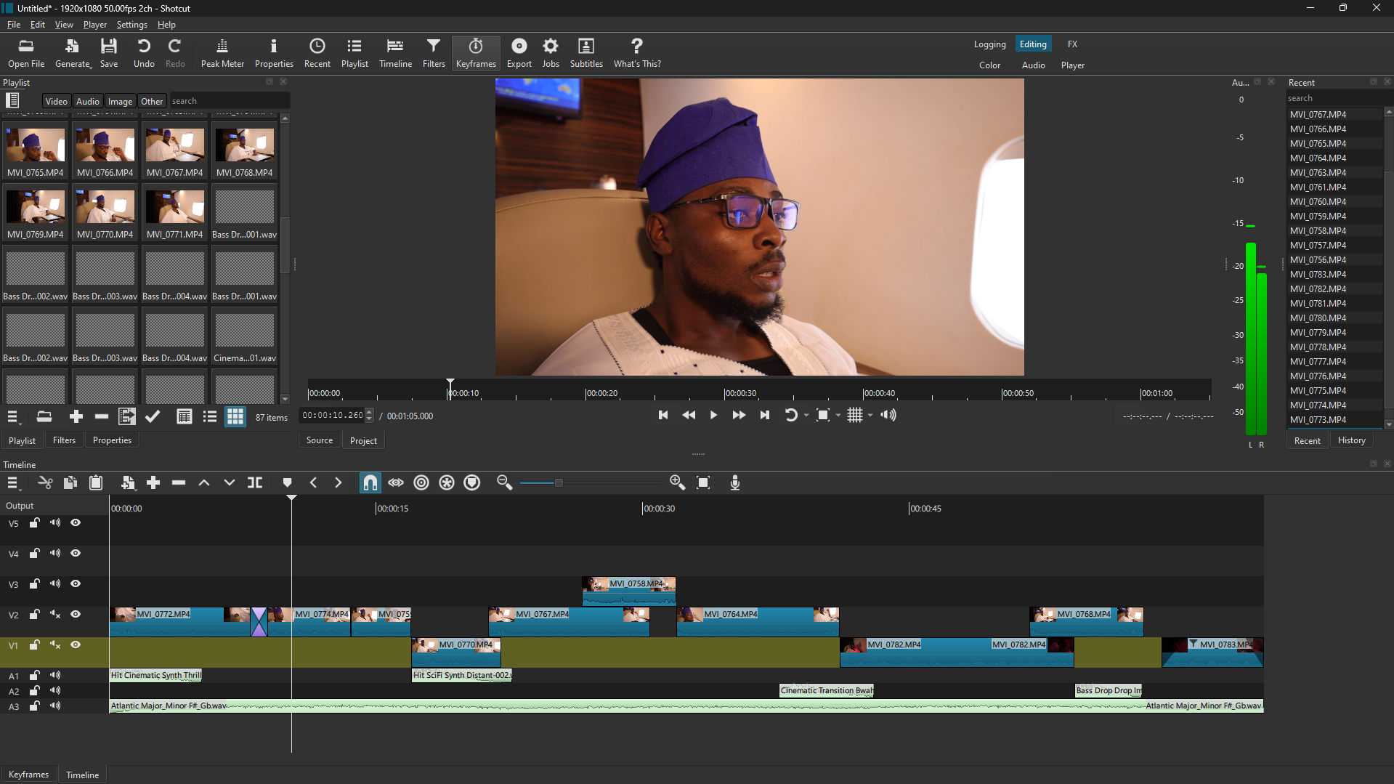Zoom timeline to fit

pos(702,482)
